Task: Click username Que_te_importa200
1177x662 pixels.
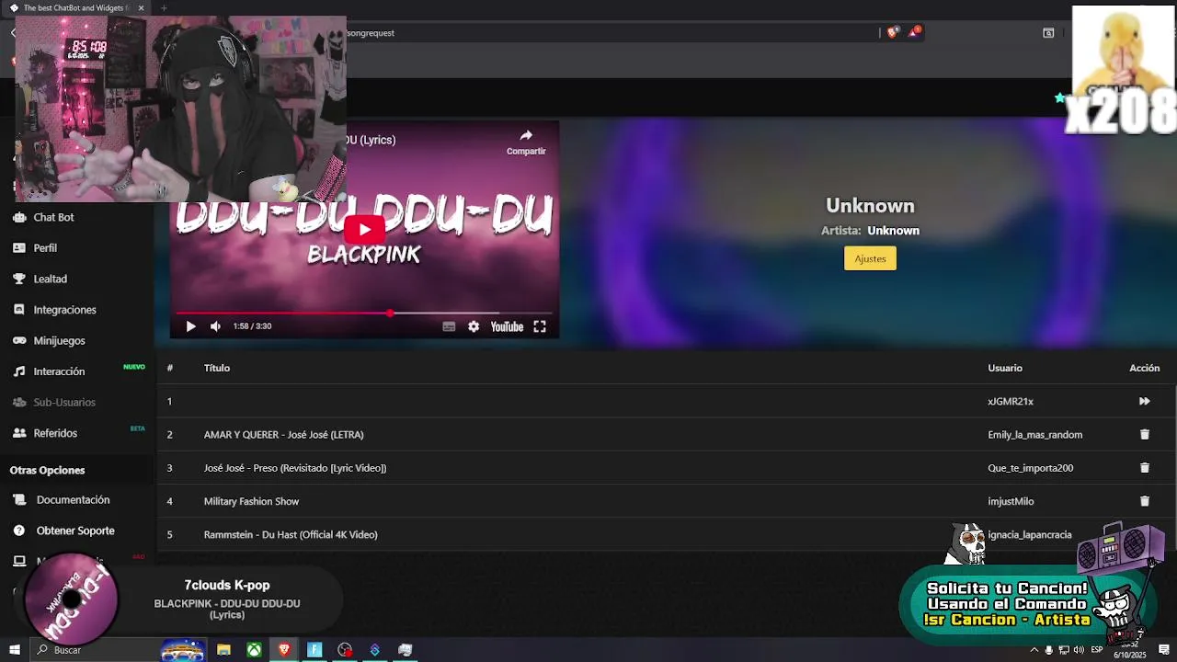Action: pos(1030,468)
